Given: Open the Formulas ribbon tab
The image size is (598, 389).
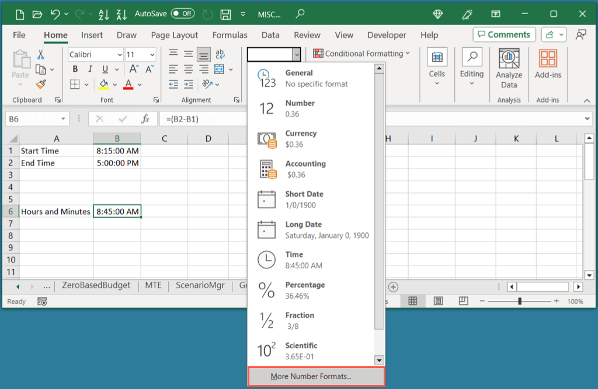Looking at the screenshot, I should [x=230, y=35].
